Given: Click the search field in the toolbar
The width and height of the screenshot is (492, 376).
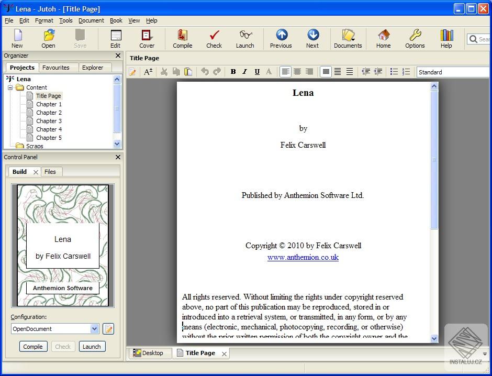Looking at the screenshot, I should click(479, 39).
